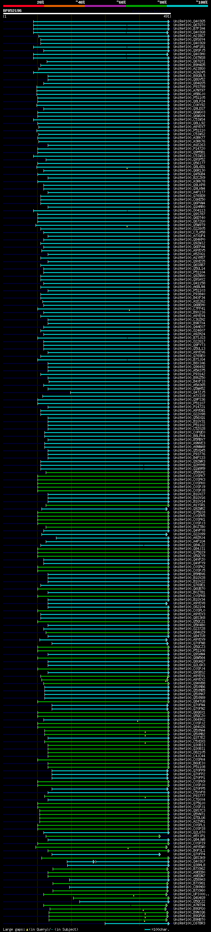Click the UniRef100_Q403H0 label
This screenshot has height=932, width=211.
coord(189,54)
